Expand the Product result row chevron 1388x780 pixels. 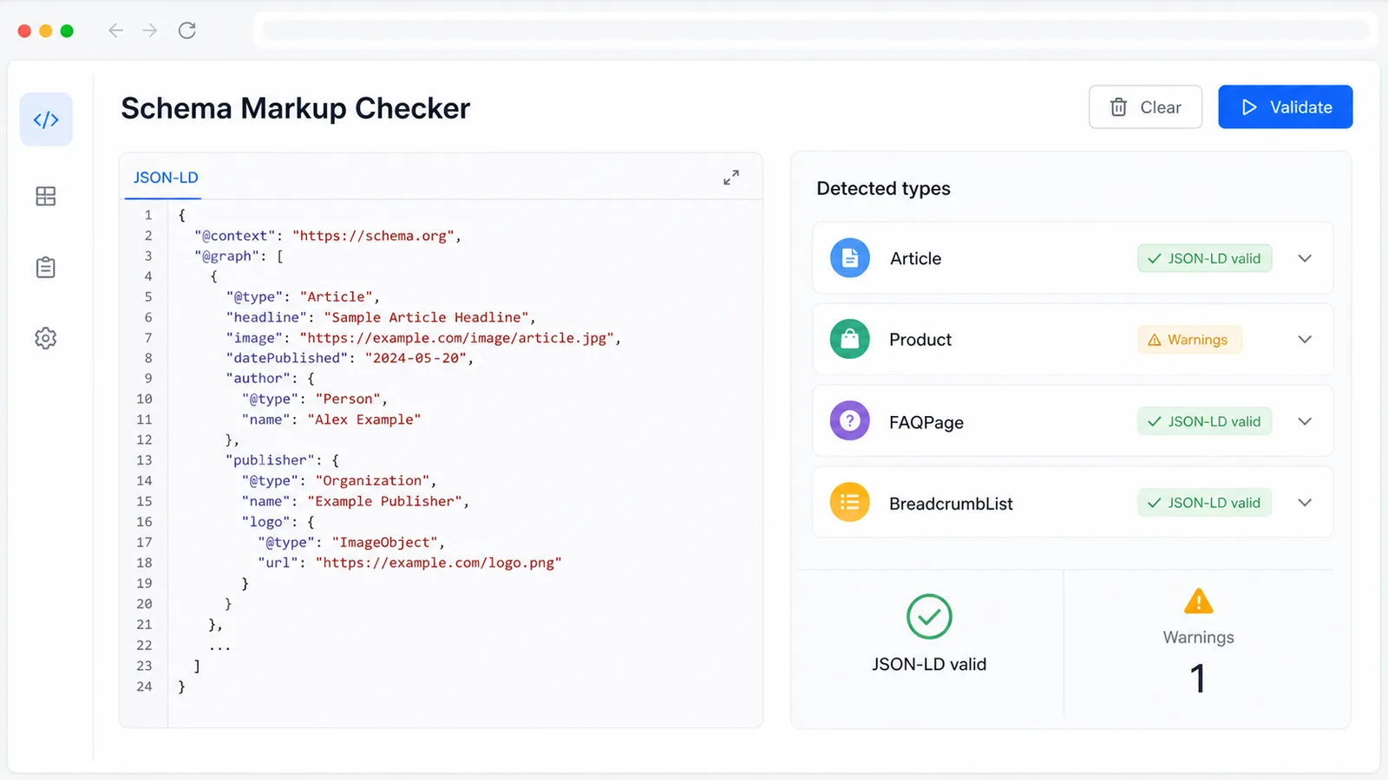click(x=1305, y=340)
